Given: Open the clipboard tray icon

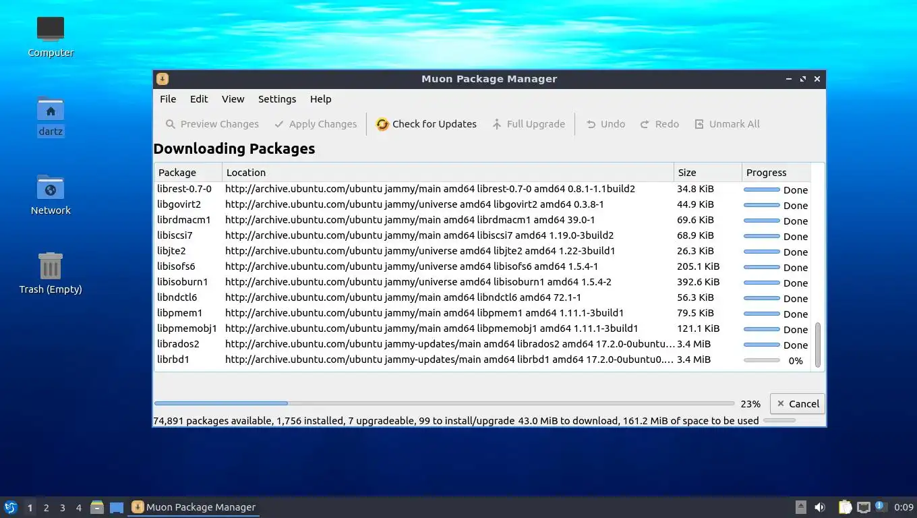Looking at the screenshot, I should [845, 507].
